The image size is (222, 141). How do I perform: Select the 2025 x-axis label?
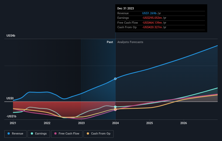[x=150, y=123]
